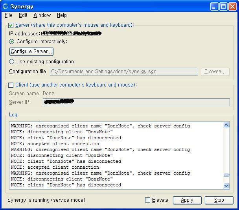Screen dimensions: 239x210
Task: Open the Help menu
Action: pos(62,15)
